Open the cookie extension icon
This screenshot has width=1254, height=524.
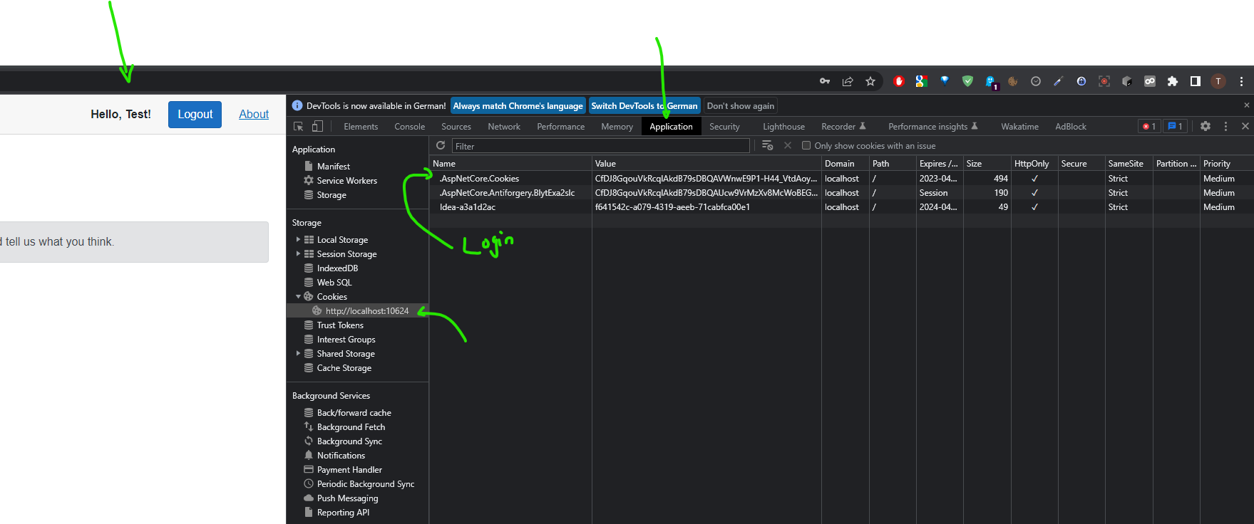(x=1013, y=81)
